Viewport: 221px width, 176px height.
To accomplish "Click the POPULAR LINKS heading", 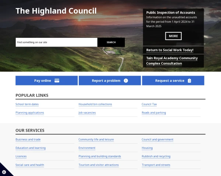I will tap(32, 95).
